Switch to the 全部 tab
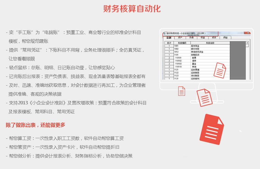The height and width of the screenshot is (169, 260). (x=169, y=37)
